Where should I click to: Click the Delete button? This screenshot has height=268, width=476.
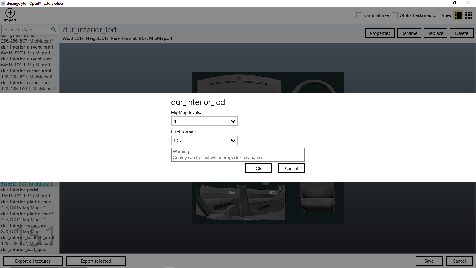(461, 33)
